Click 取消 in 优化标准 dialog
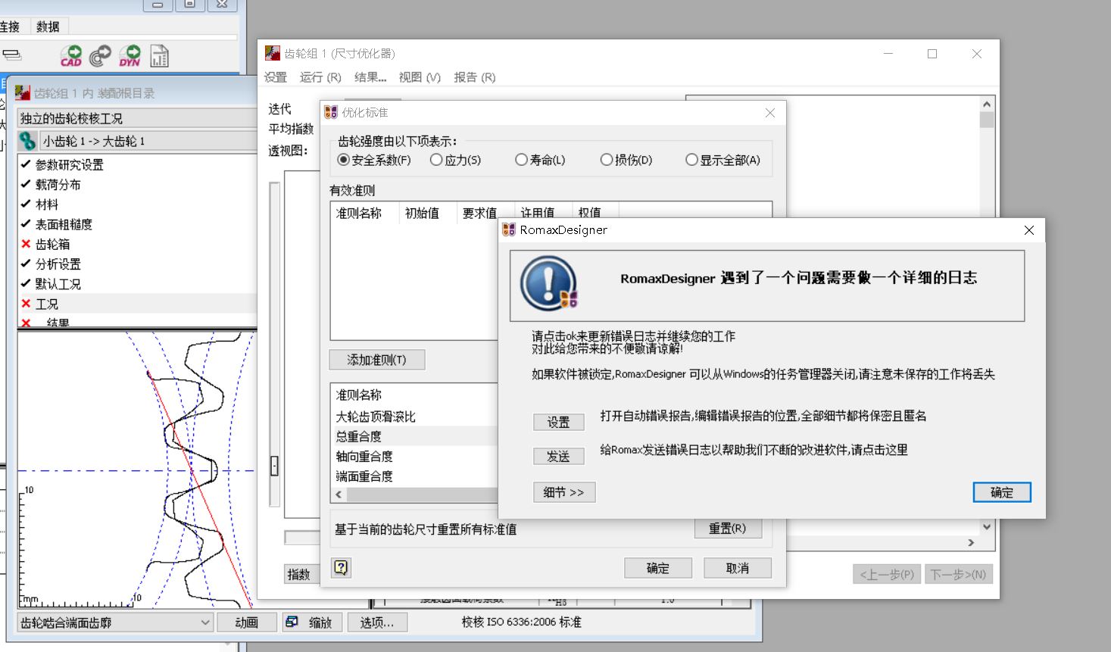 738,568
